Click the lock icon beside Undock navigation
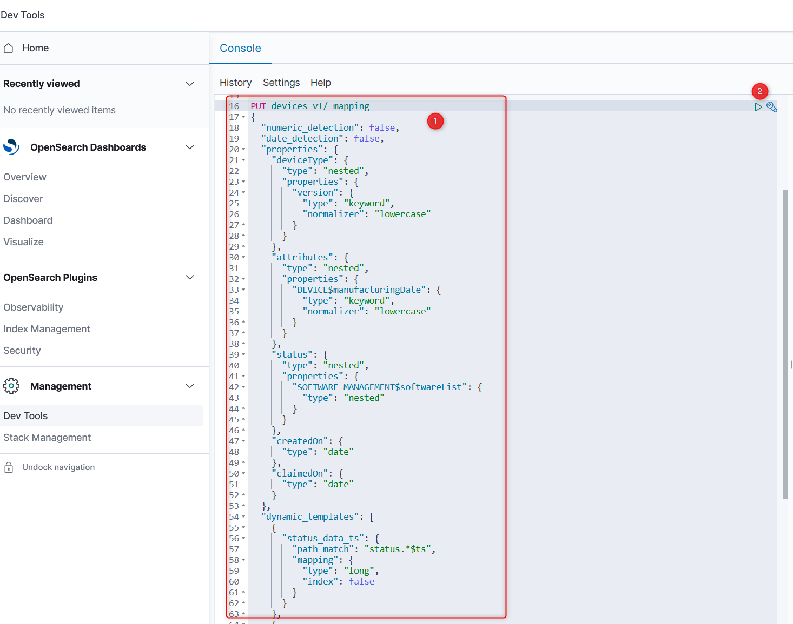793x624 pixels. 9,467
